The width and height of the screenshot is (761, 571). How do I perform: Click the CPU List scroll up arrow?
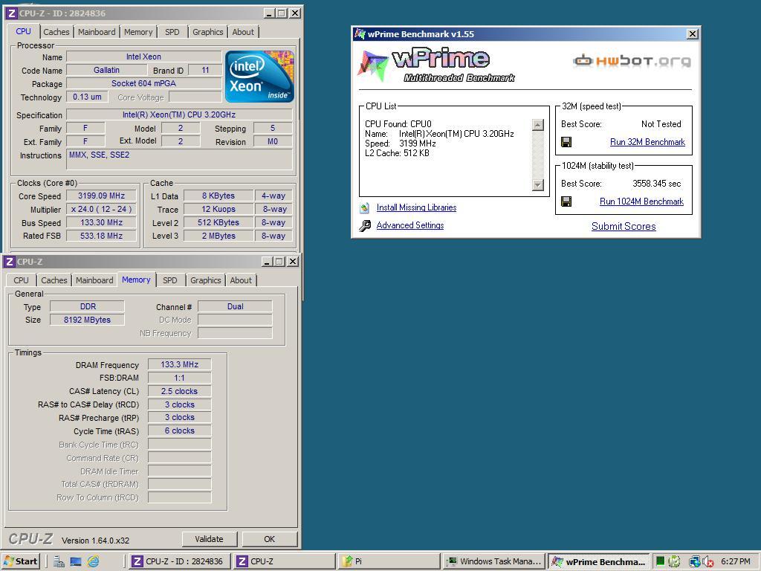point(538,125)
